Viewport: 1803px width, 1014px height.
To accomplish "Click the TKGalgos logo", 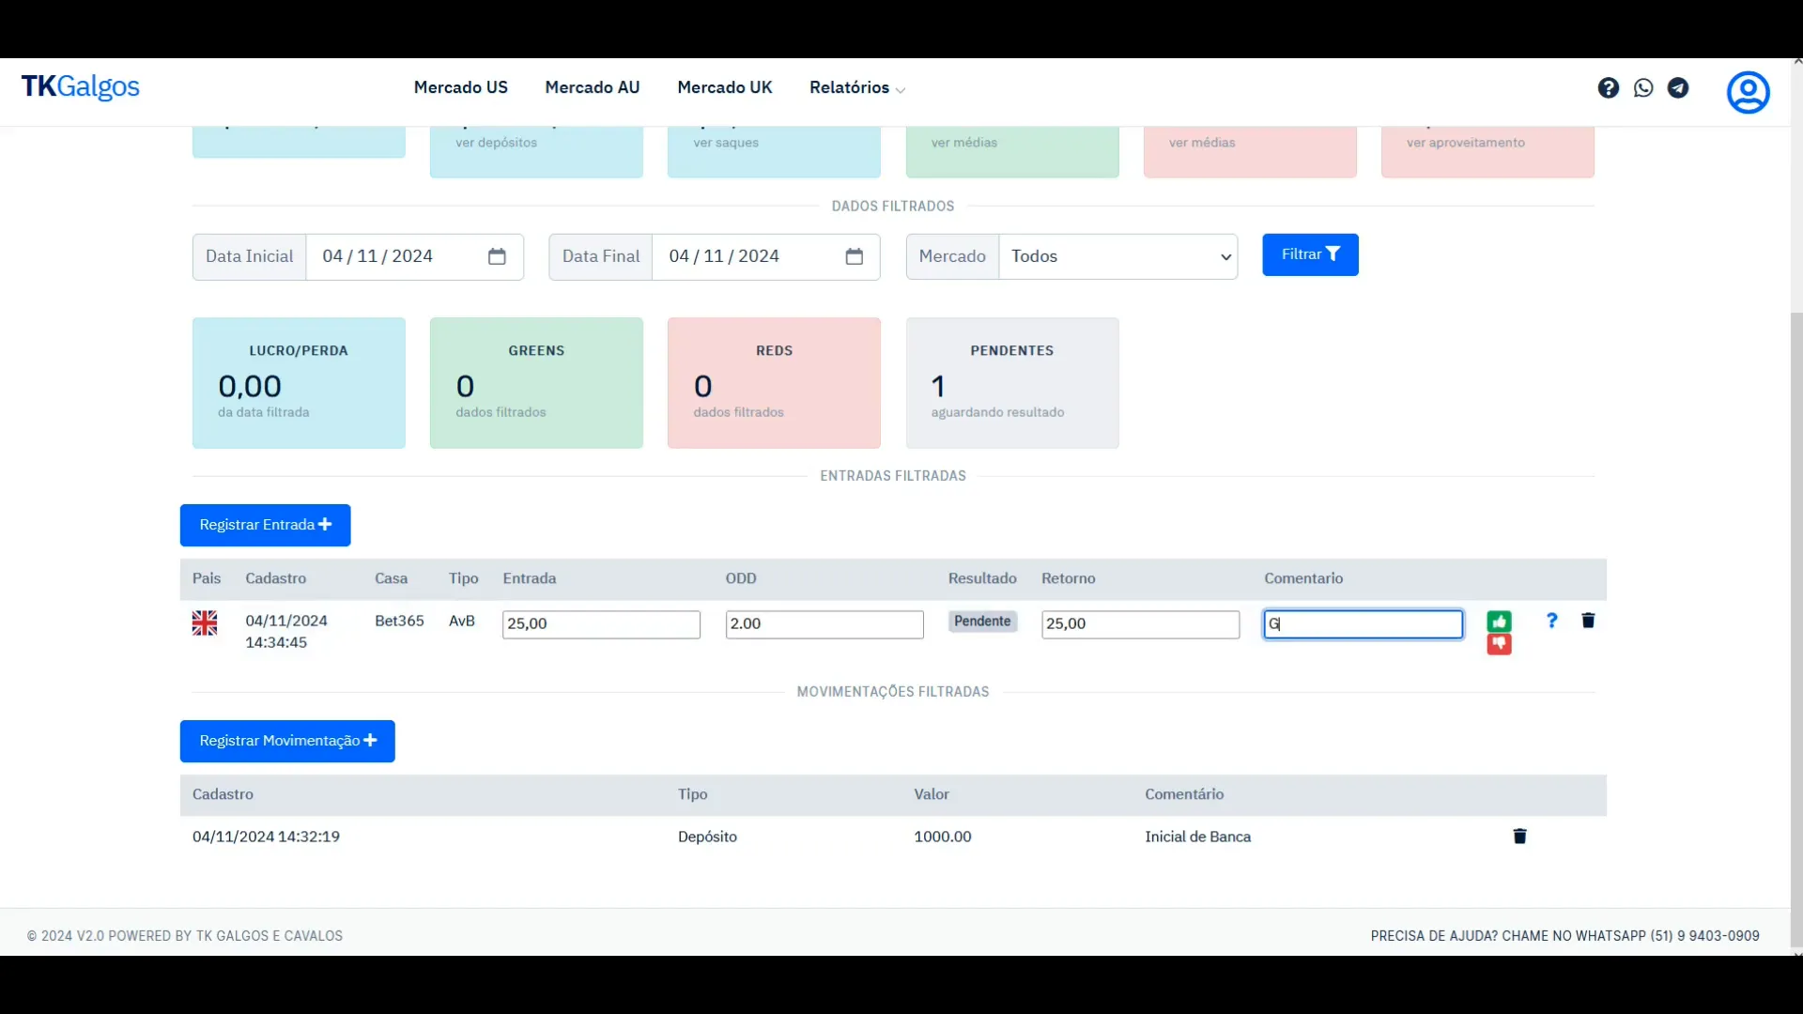I will pos(81,87).
